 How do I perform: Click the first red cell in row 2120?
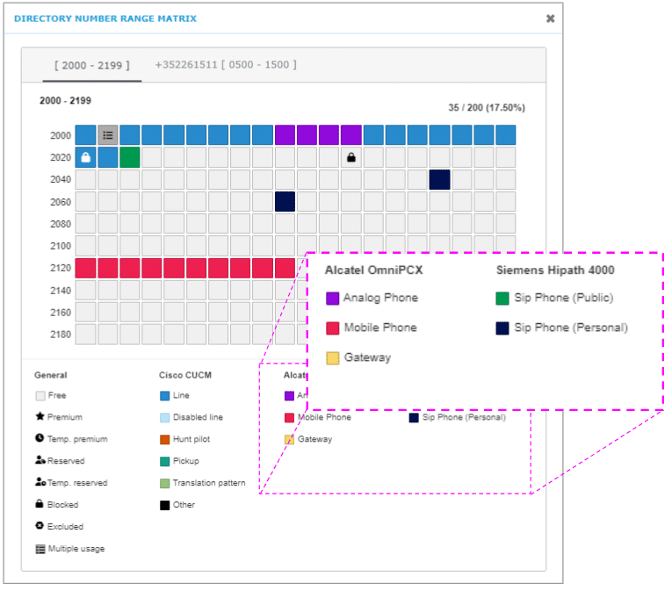[x=85, y=268]
